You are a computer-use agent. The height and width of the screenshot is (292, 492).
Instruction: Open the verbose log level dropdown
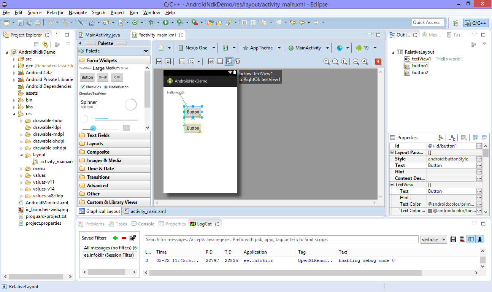pyautogui.click(x=434, y=240)
